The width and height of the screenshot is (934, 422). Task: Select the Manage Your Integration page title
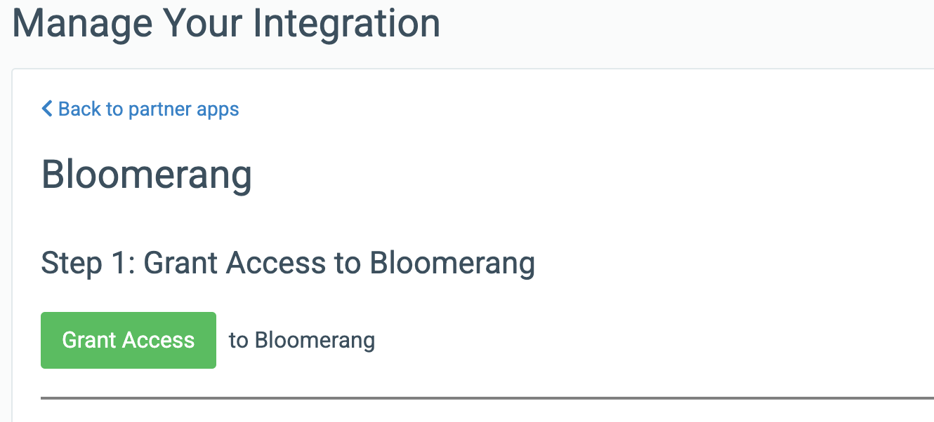(x=226, y=22)
